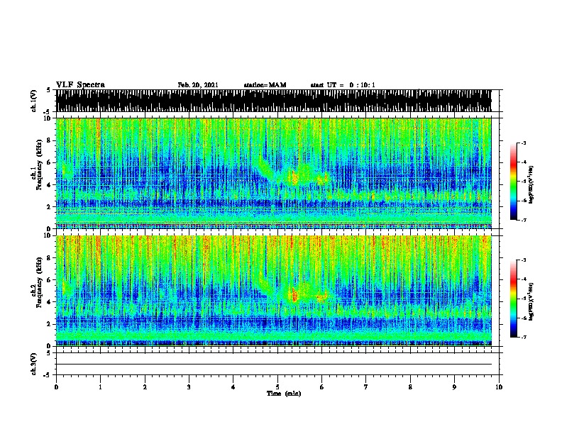Click the log(PSD) unit label beside ch.1 color bar
Image resolution: width=562 pixels, height=434 pixels.
click(x=531, y=185)
